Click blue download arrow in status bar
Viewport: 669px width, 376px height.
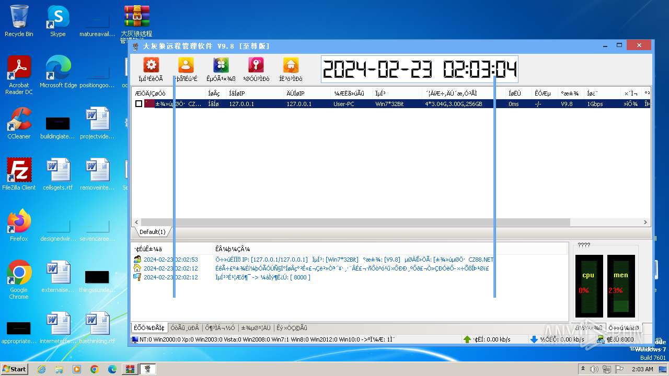click(534, 339)
